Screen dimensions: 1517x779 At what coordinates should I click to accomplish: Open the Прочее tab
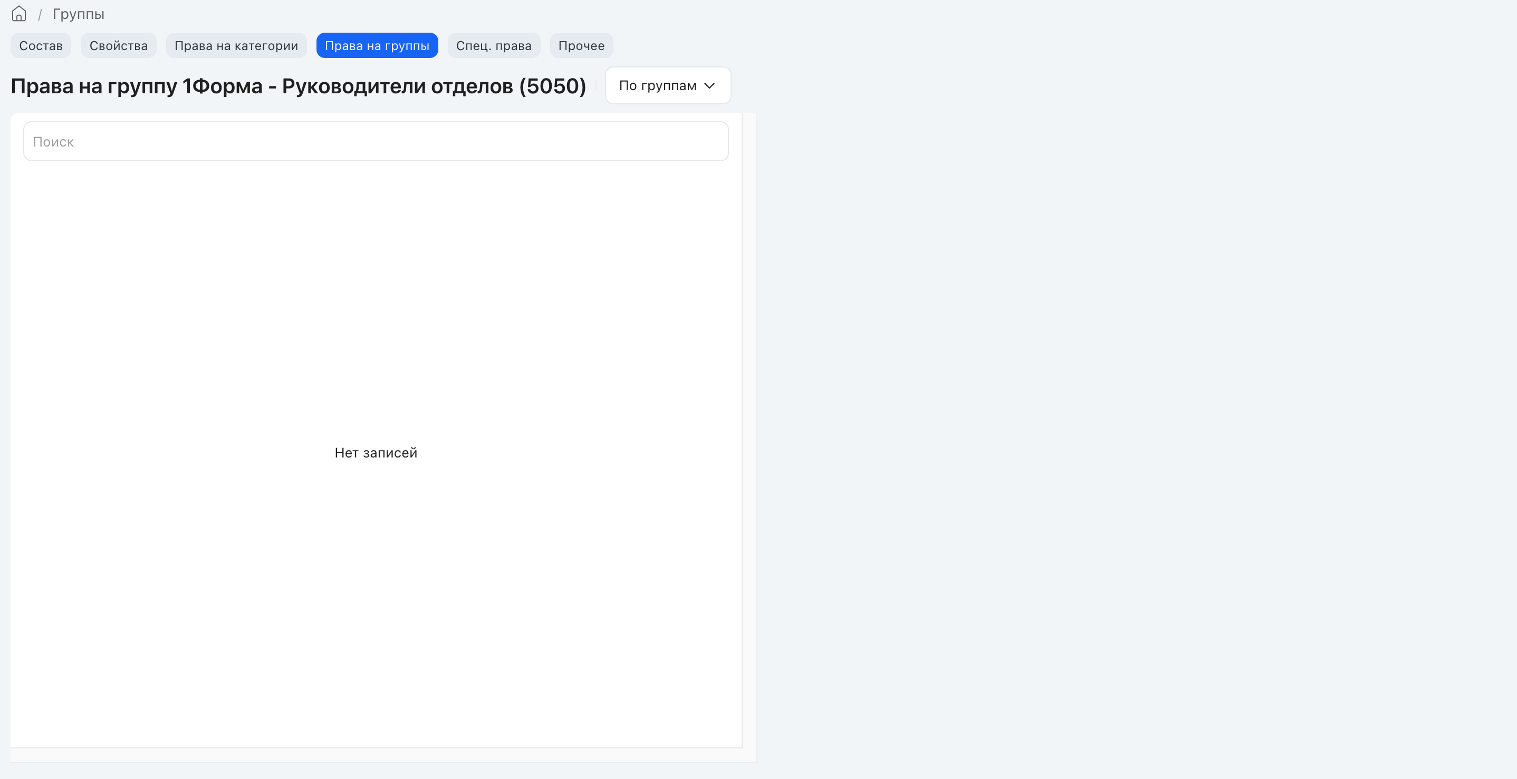[581, 45]
